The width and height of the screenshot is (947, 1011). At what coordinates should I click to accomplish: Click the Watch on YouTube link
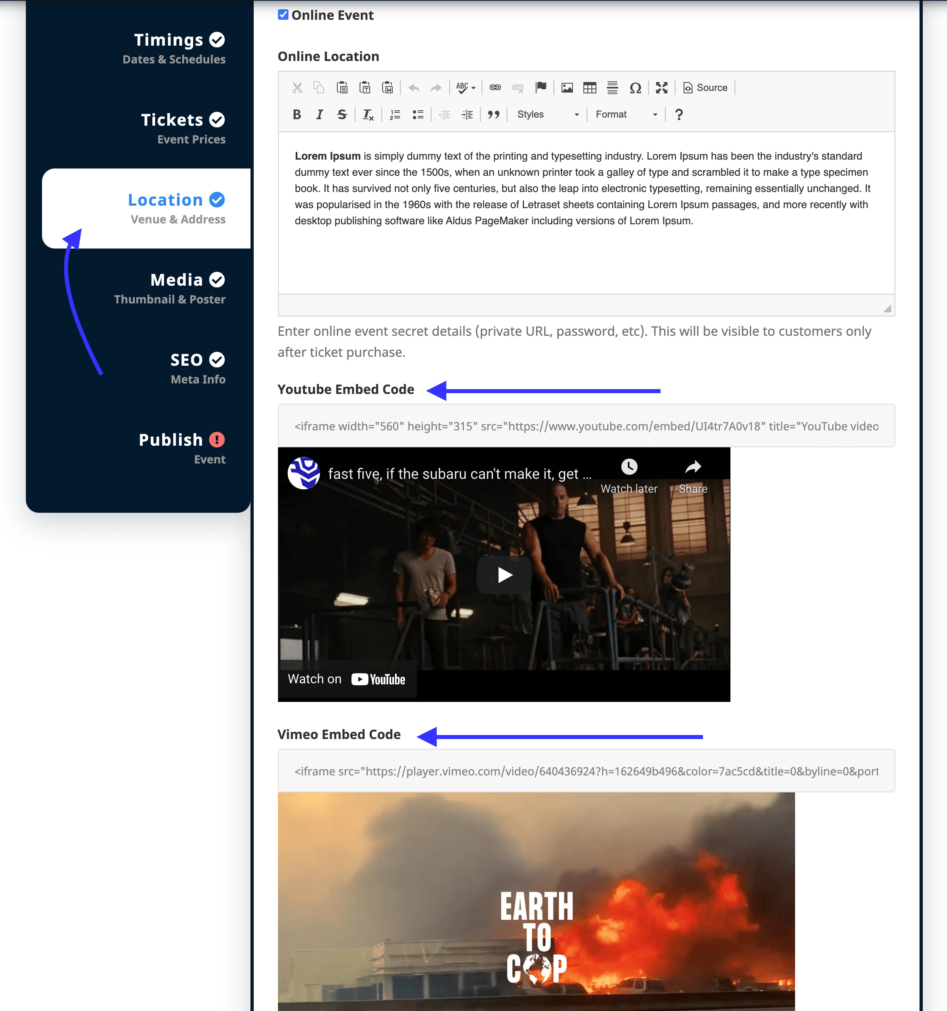346,678
